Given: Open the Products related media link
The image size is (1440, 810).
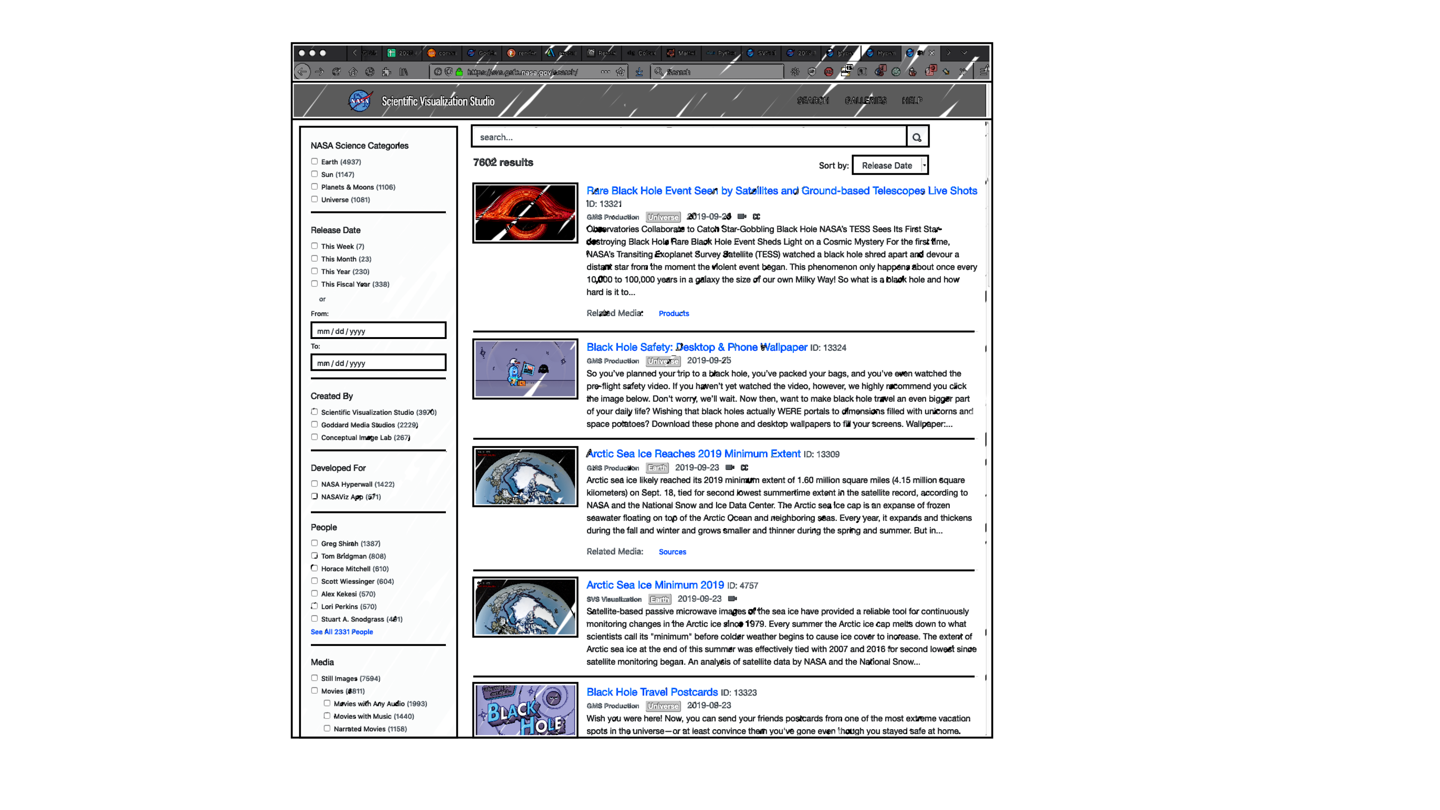Looking at the screenshot, I should point(673,313).
